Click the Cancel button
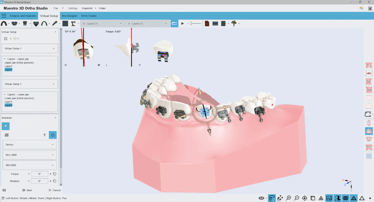The height and width of the screenshot is (202, 374). point(54,190)
